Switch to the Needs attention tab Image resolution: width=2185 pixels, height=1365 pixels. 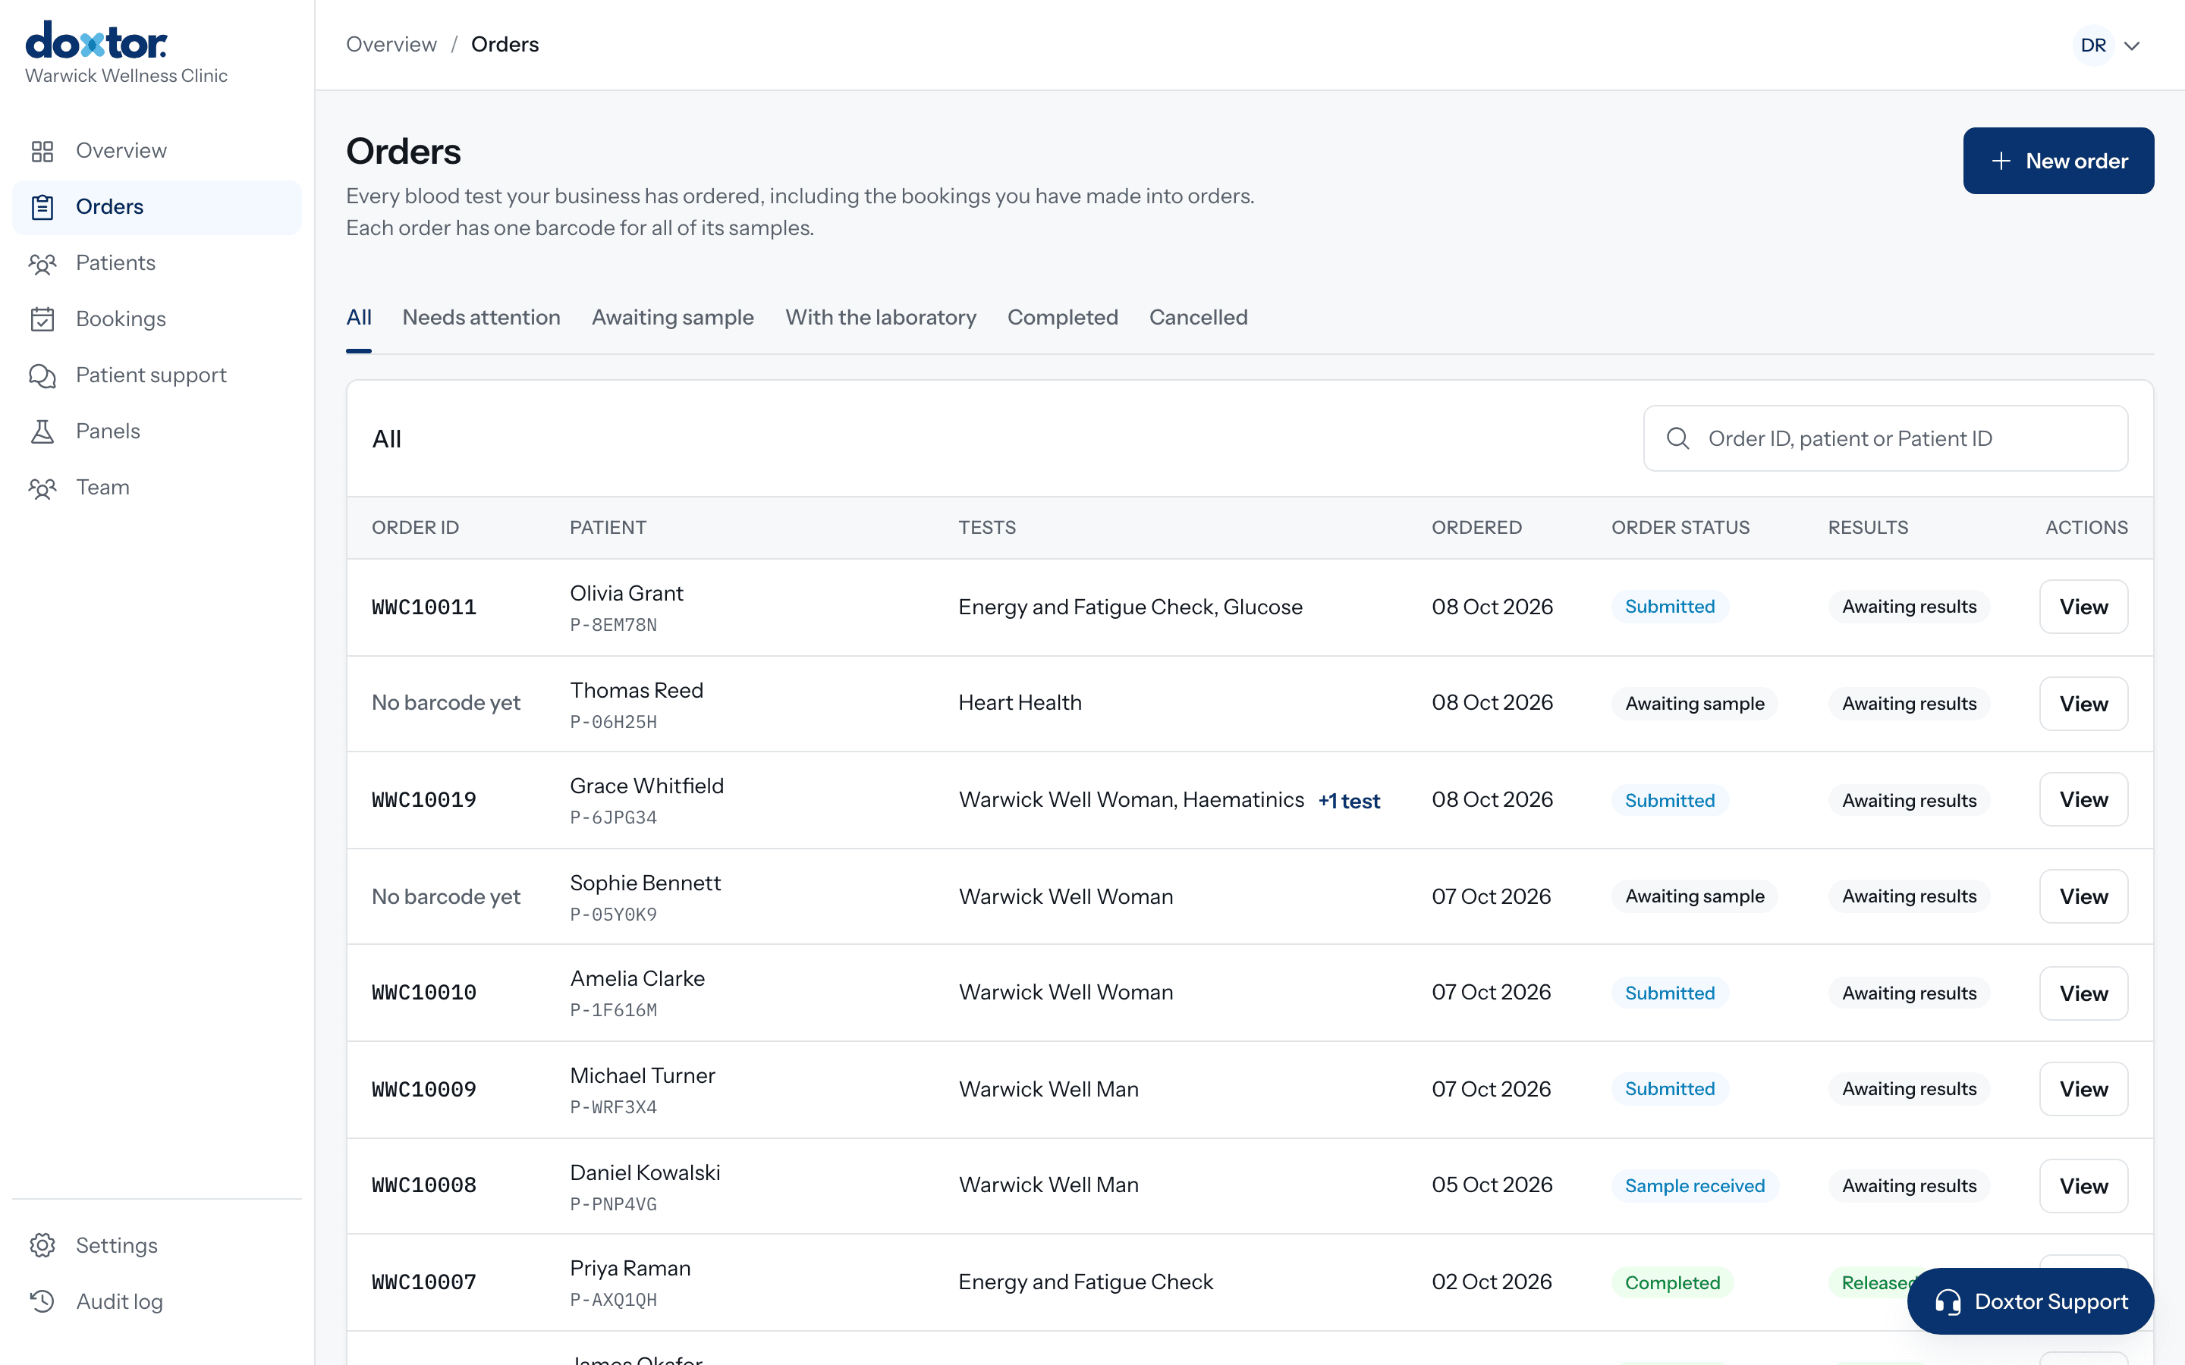(x=481, y=318)
